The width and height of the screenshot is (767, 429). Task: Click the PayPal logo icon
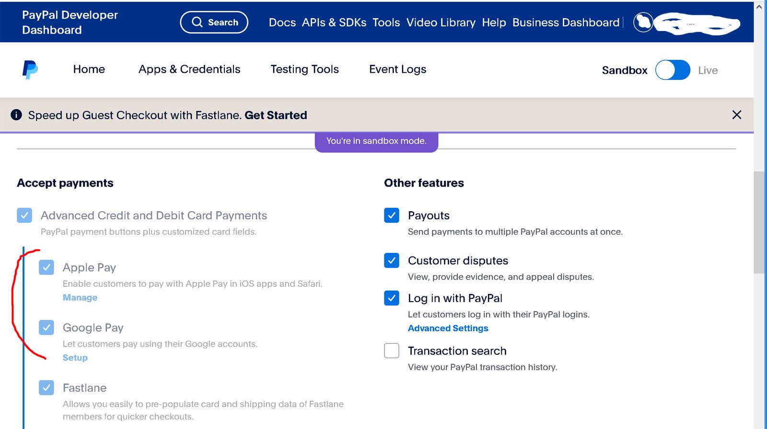coord(30,69)
